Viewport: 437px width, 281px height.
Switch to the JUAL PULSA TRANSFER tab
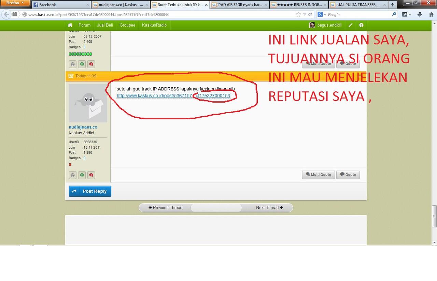click(358, 5)
